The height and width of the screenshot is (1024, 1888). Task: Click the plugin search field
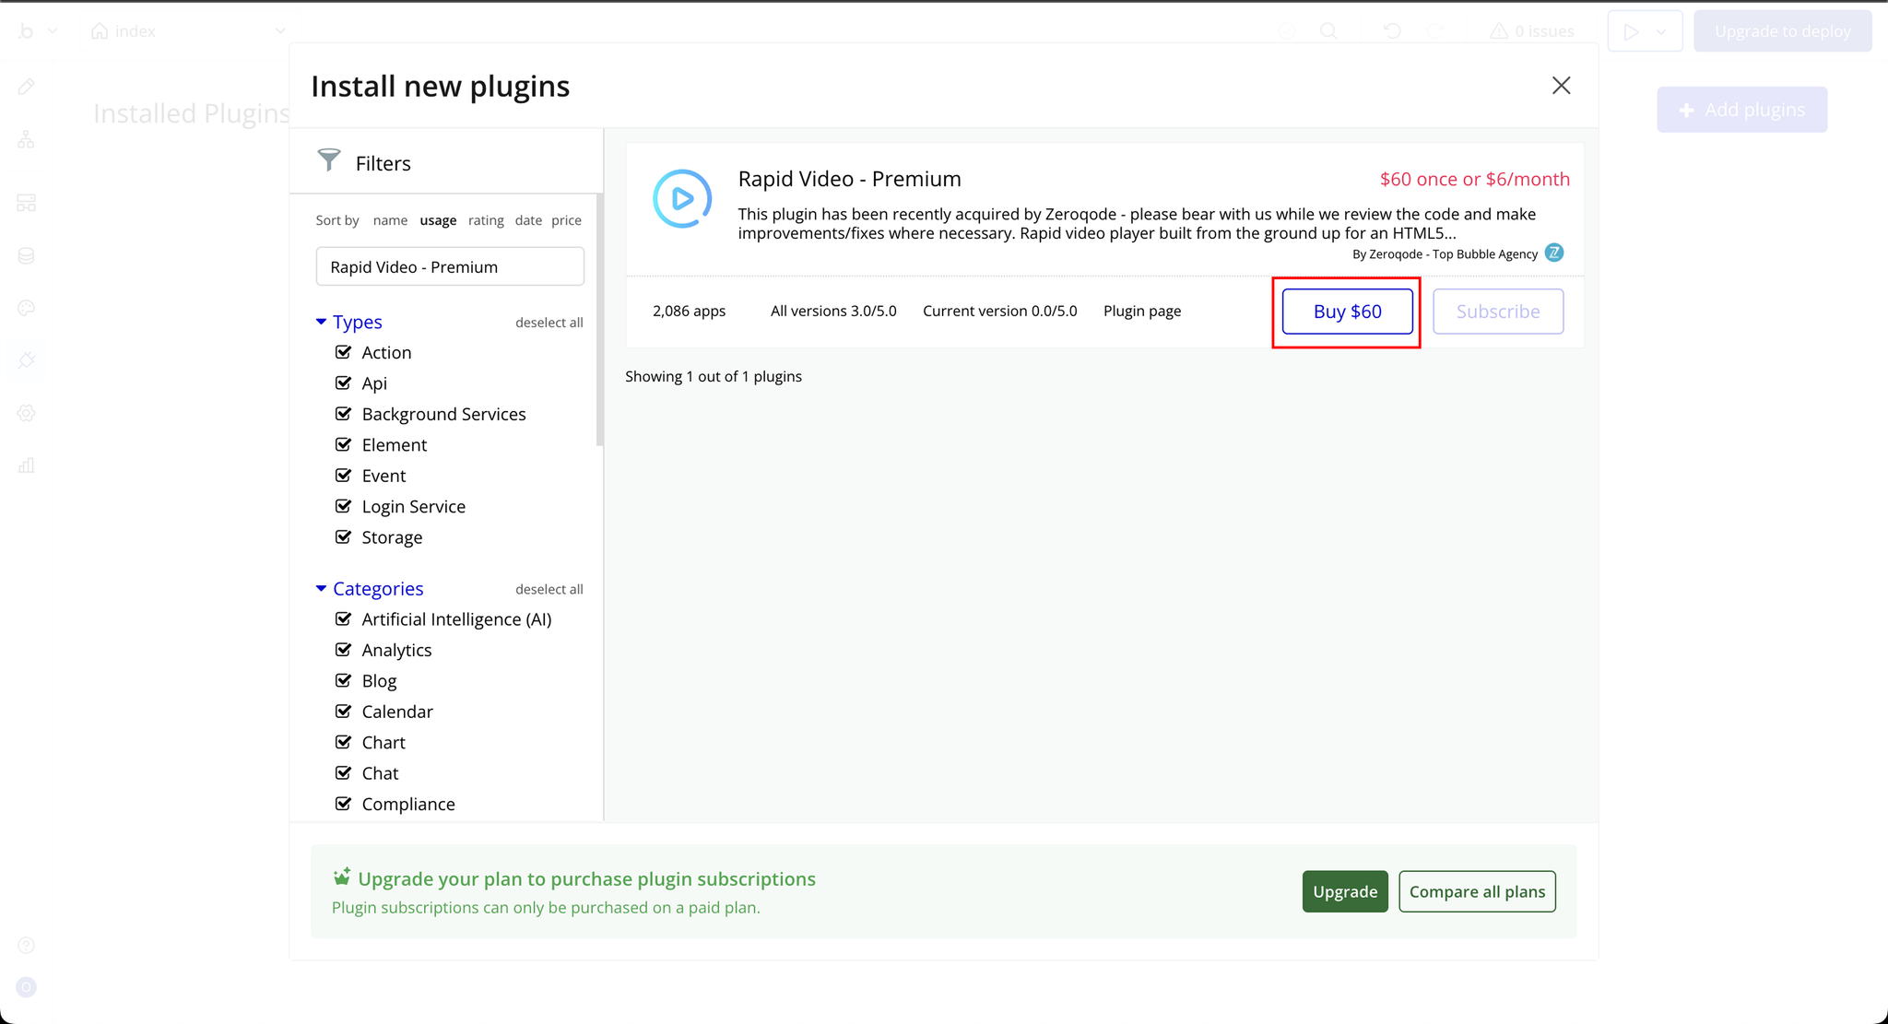[450, 266]
